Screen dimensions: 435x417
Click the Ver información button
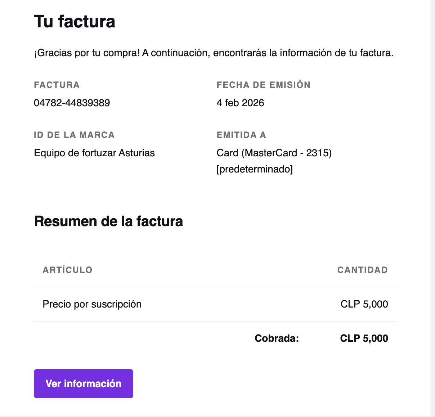(x=84, y=384)
